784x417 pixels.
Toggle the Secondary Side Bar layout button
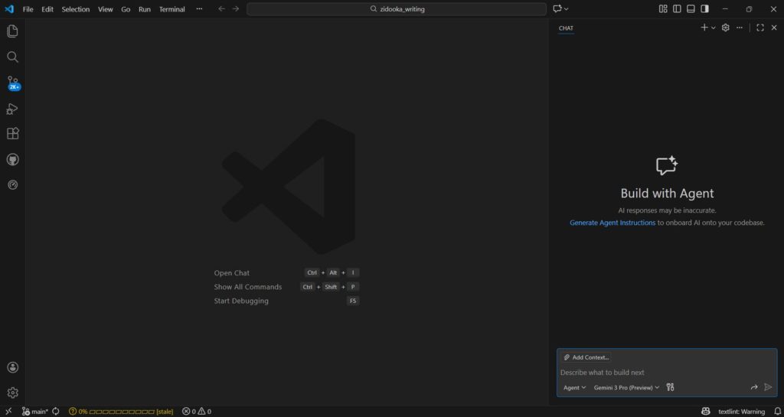click(x=704, y=9)
